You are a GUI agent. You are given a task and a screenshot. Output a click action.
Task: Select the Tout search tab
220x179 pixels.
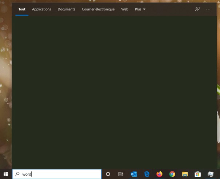coord(22,9)
